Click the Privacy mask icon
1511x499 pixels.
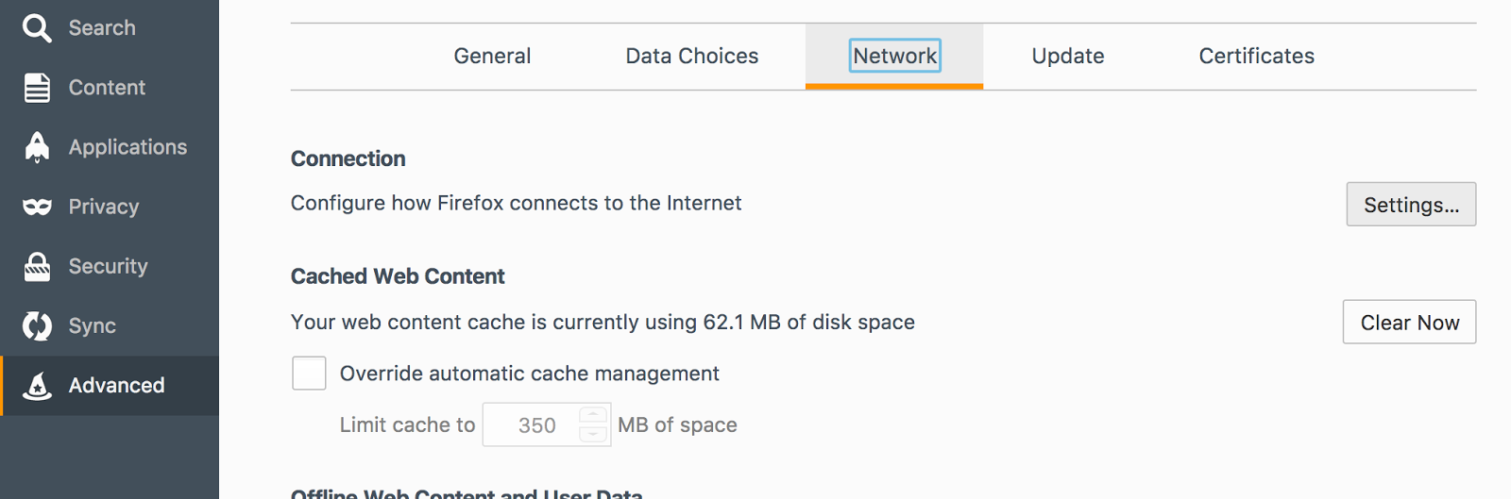pos(37,207)
